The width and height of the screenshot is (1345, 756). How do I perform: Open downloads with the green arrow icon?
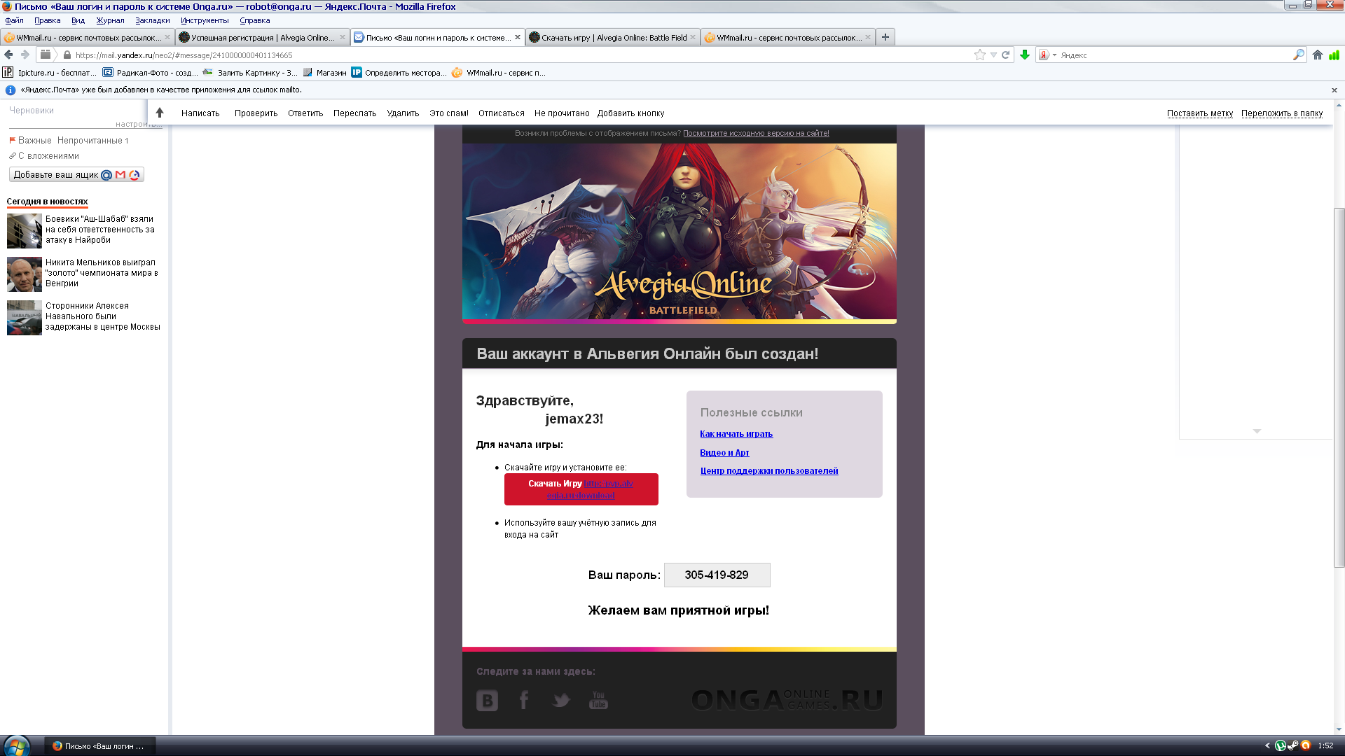[1025, 55]
